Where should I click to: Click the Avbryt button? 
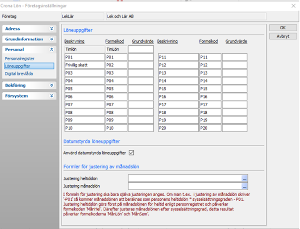[282, 36]
